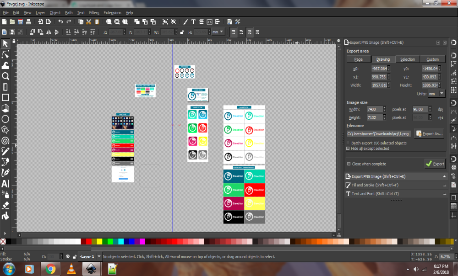Open Chrome from the taskbar

point(50,269)
